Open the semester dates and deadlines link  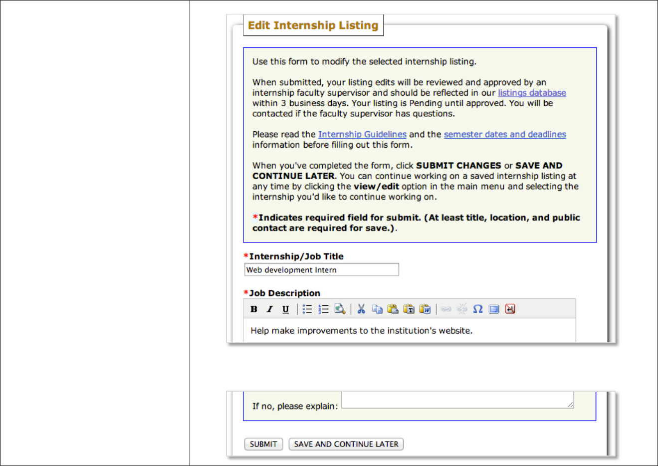pos(505,134)
